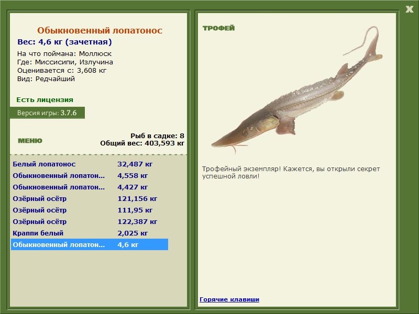
Task: Click highlighted Обыкновенный лопатонос 4,6 кг row
Action: pyautogui.click(x=90, y=244)
